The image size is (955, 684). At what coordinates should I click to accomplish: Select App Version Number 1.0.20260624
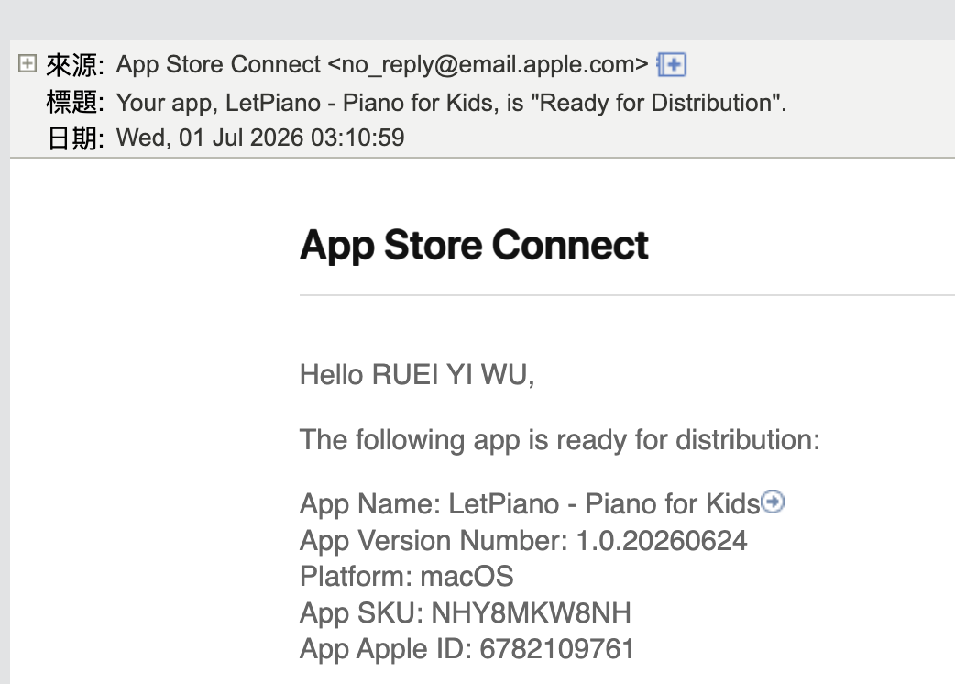[x=523, y=540]
